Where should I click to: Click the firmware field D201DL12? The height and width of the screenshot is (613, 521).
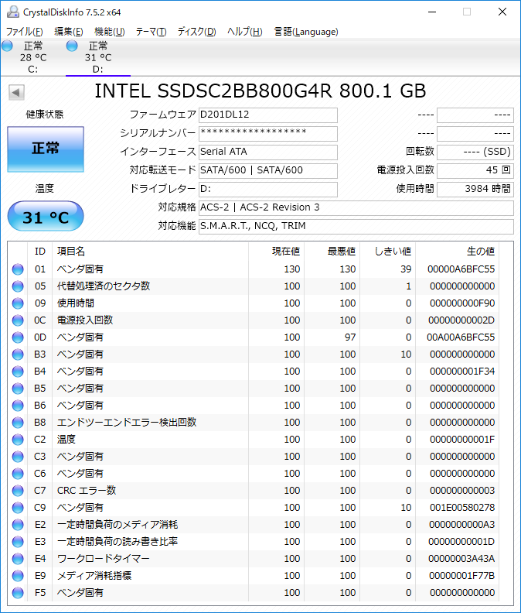[267, 115]
